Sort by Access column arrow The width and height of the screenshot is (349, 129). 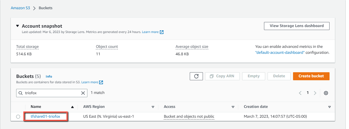tap(233, 107)
